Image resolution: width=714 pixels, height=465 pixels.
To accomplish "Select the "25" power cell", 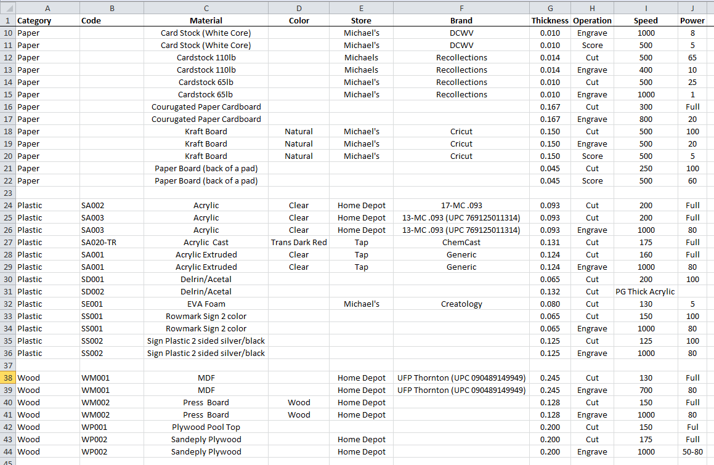I will point(692,83).
